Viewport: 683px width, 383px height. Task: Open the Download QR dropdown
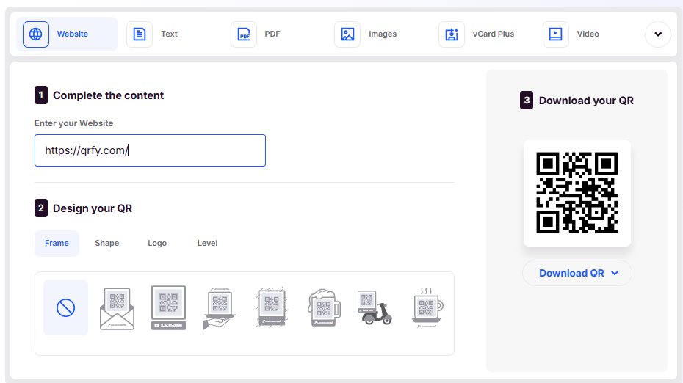[x=577, y=273]
